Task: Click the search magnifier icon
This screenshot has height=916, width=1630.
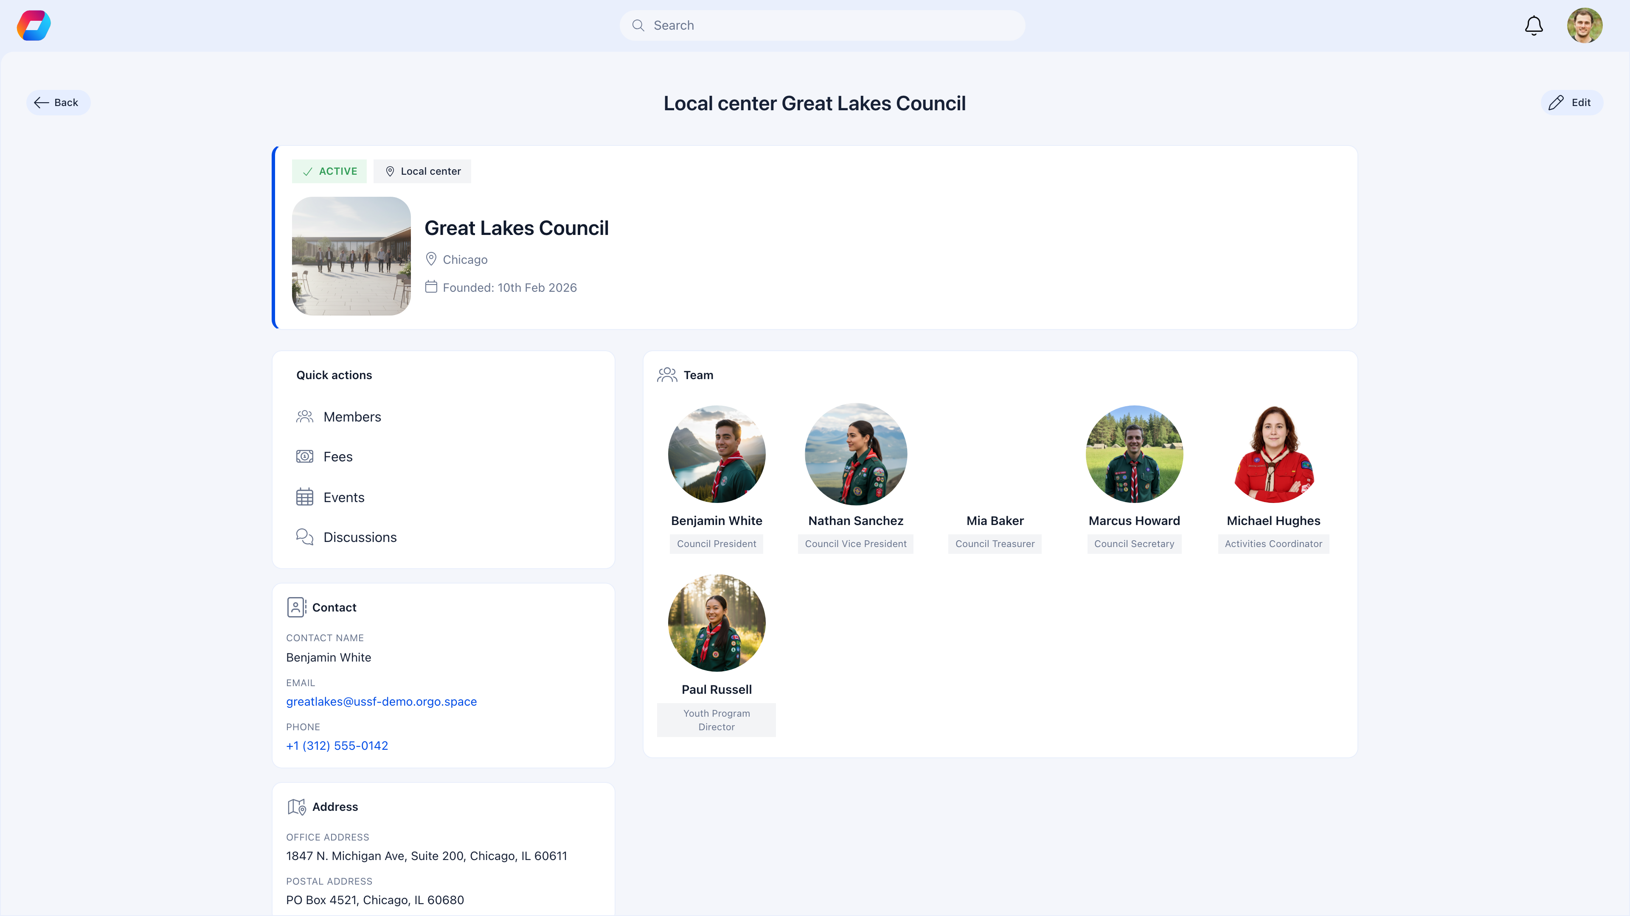Action: (639, 25)
